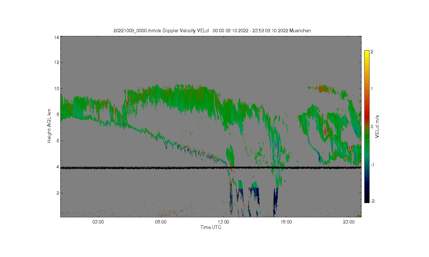Click the 03:00 time tick label
The height and width of the screenshot is (257, 429).
98,222
